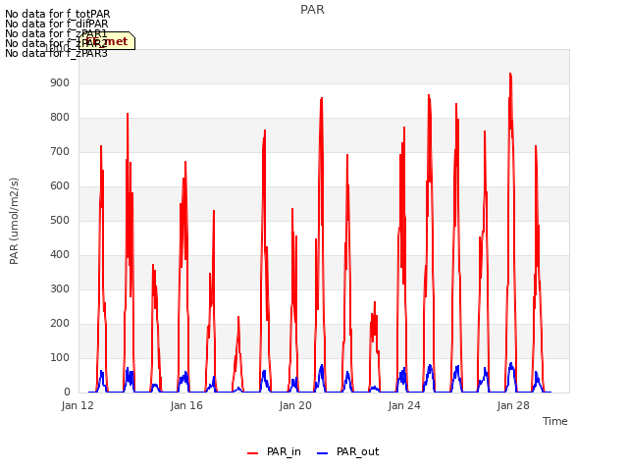Click the 700 y-axis tick label
The image size is (628, 471).
[60, 152]
